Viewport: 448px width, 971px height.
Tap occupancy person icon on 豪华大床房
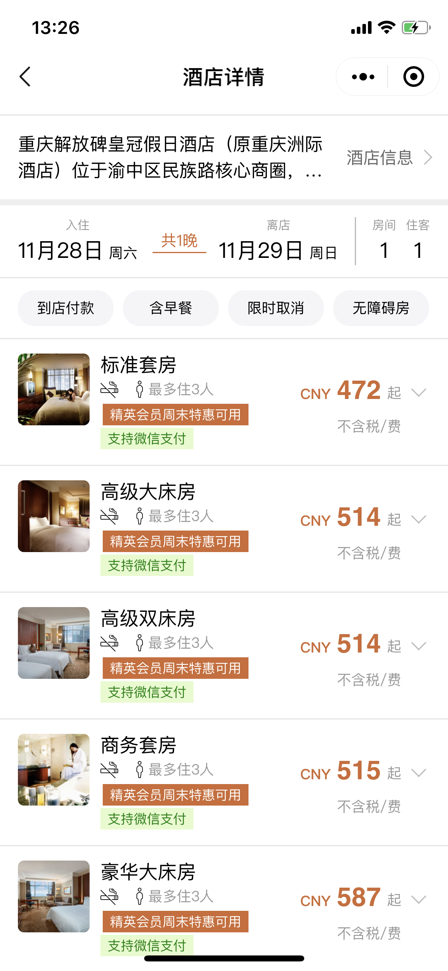[139, 896]
